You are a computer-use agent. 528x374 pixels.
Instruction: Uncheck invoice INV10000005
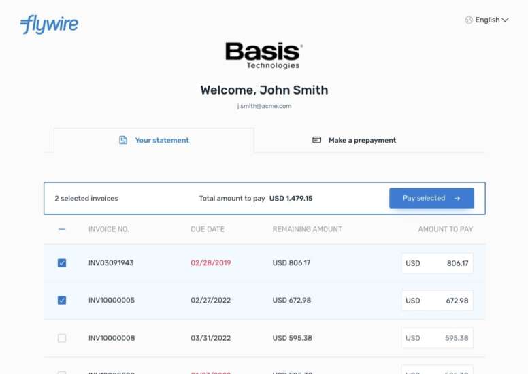(x=62, y=301)
